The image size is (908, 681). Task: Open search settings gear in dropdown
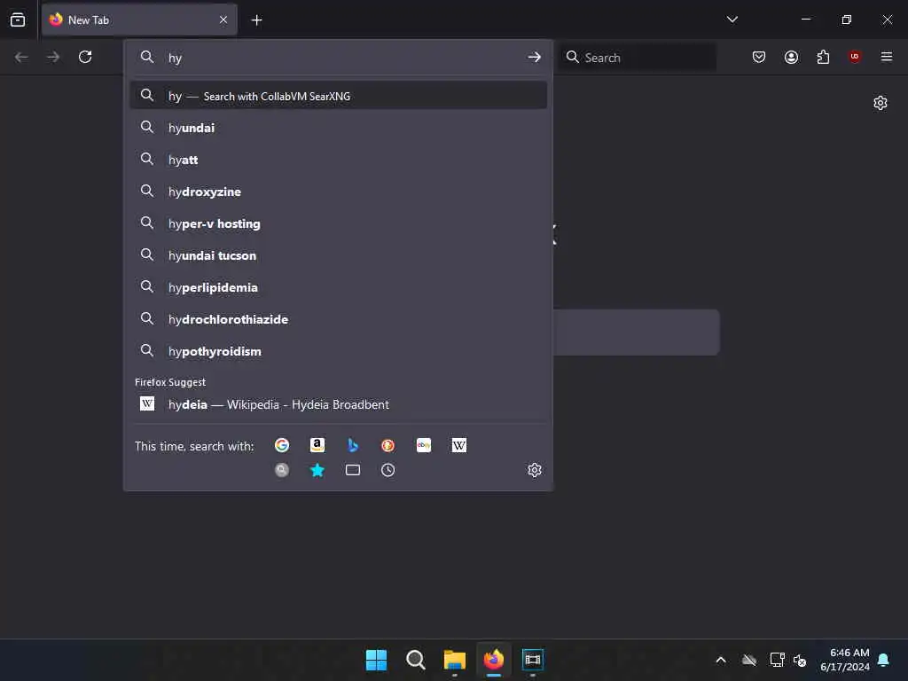[x=535, y=470]
